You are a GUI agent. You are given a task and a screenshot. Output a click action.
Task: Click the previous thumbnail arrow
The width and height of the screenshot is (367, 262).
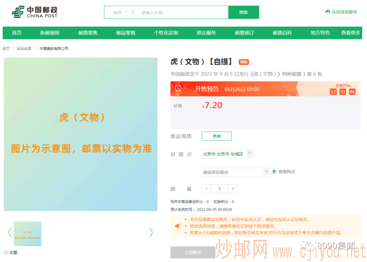pos(10,232)
